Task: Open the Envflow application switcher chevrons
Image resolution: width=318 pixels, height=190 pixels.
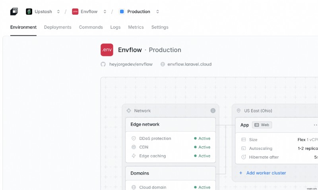Action: point(105,12)
